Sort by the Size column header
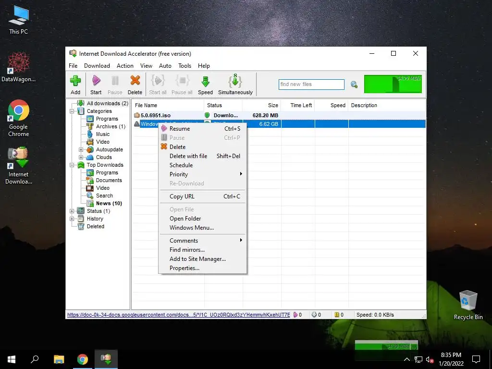Screen dimensions: 492x369 [262, 105]
